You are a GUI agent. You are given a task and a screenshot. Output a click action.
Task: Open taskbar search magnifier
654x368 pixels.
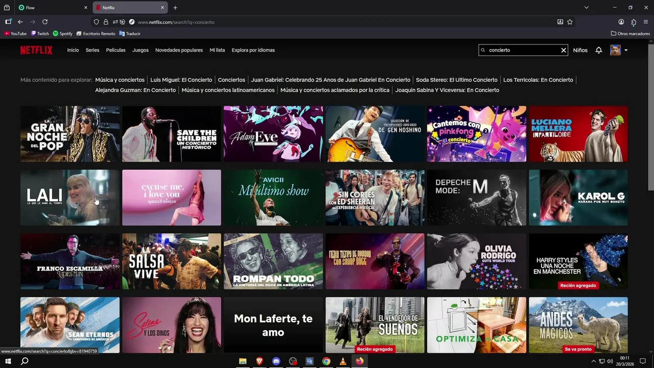(x=25, y=361)
